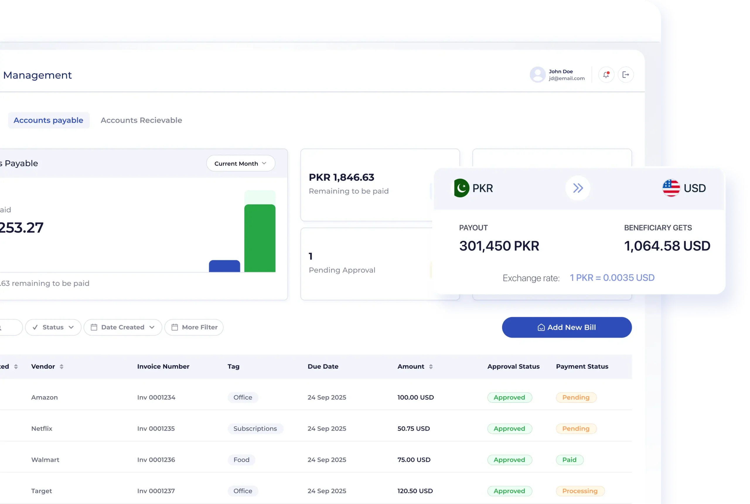The image size is (750, 504).
Task: Switch to the Accounts Recievable tab
Action: pyautogui.click(x=141, y=120)
